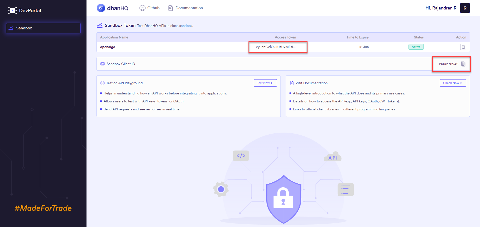Copy access token for openalgo
Image resolution: width=480 pixels, height=227 pixels.
coord(463,47)
